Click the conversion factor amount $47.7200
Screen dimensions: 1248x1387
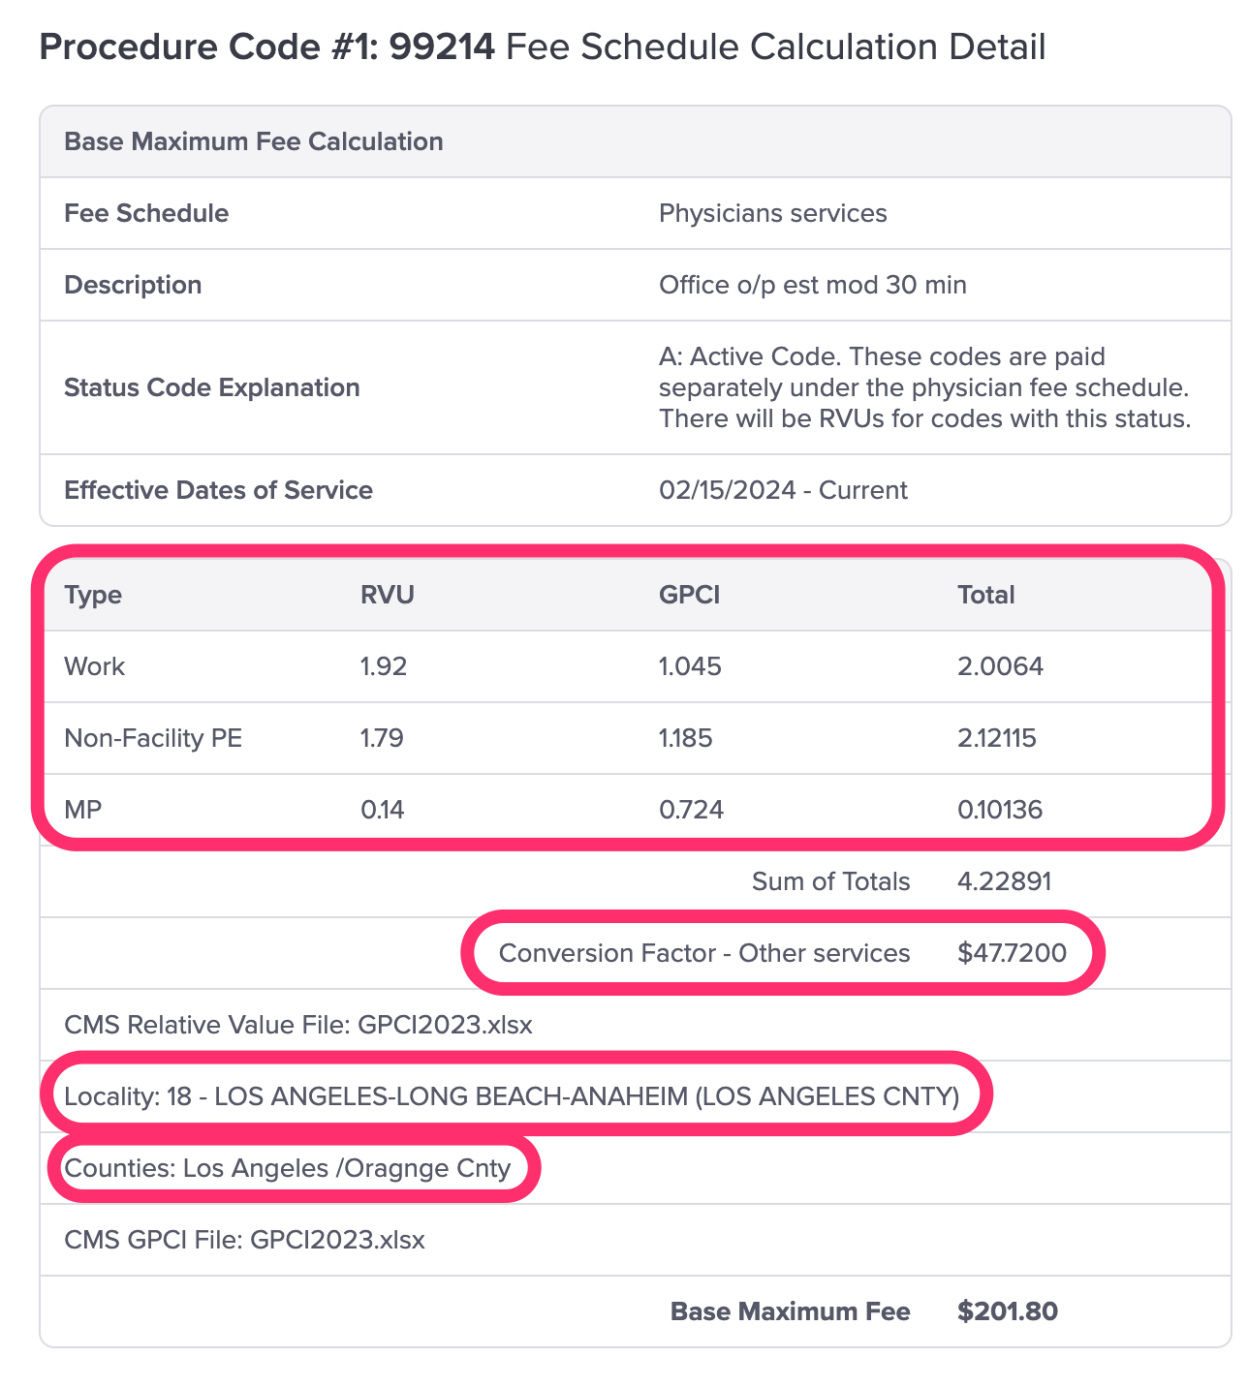pos(1012,953)
